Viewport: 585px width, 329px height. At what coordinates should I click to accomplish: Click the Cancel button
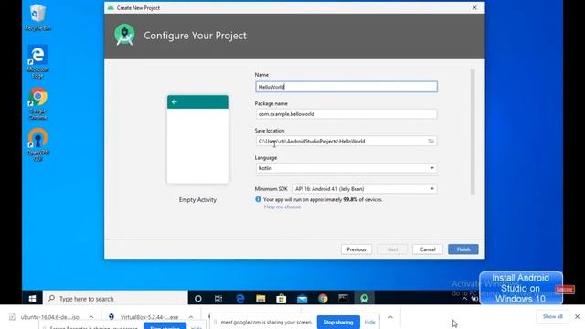pyautogui.click(x=428, y=249)
